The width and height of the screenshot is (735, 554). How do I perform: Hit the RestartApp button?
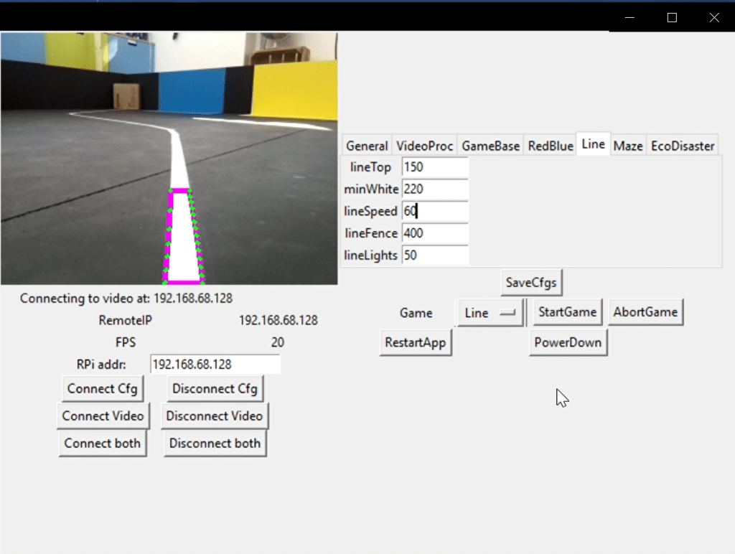(415, 342)
